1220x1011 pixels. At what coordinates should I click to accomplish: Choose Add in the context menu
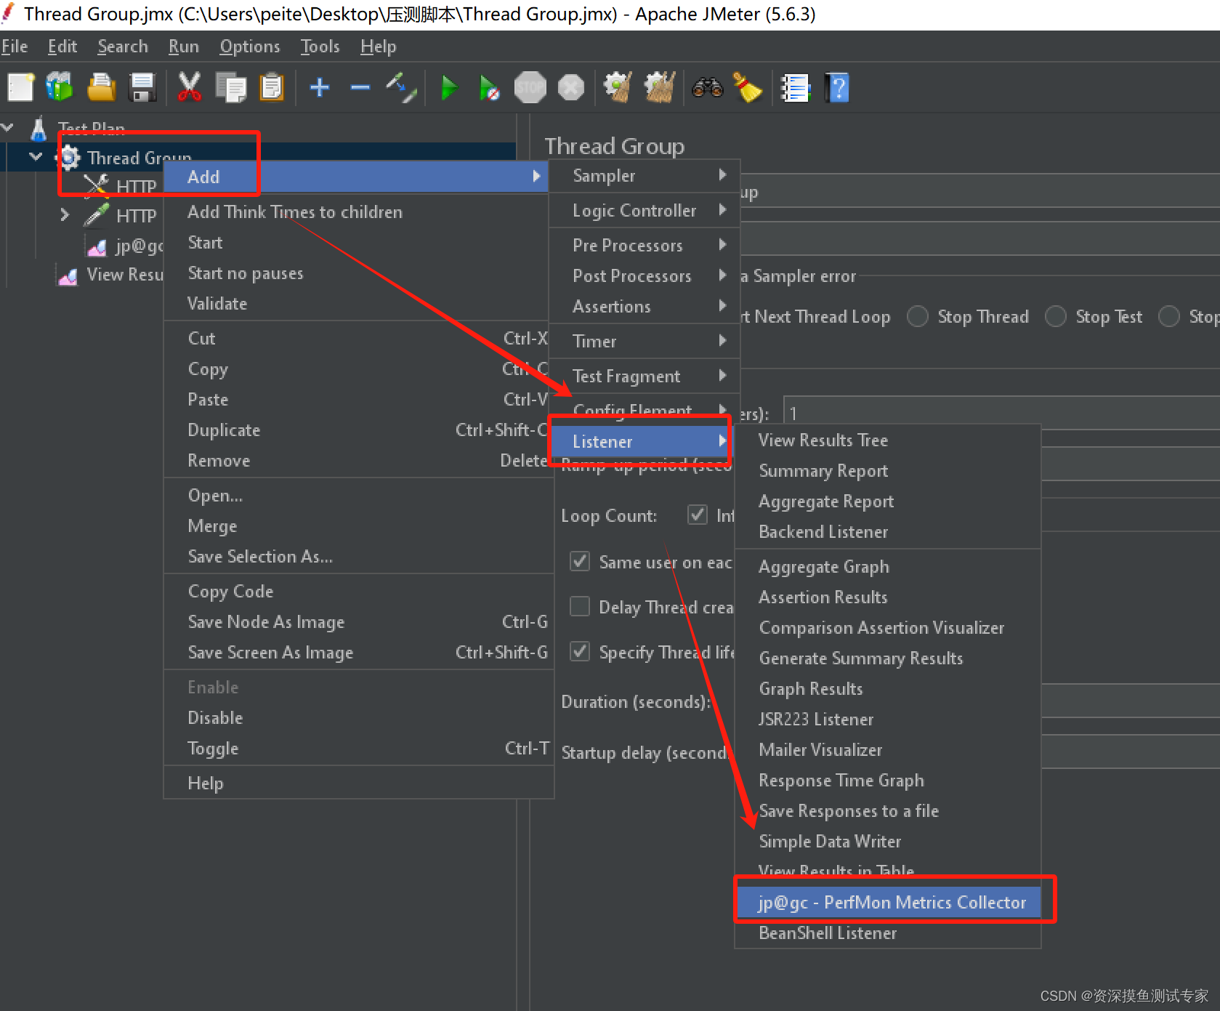356,177
